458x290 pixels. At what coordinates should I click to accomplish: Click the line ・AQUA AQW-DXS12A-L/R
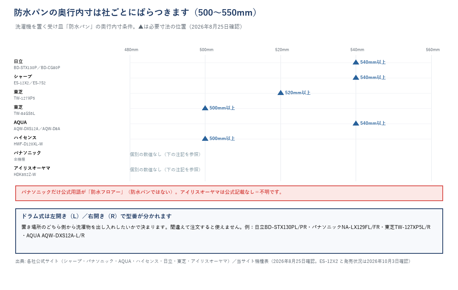[53, 235]
